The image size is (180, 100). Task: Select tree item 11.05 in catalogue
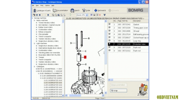(x=53, y=85)
